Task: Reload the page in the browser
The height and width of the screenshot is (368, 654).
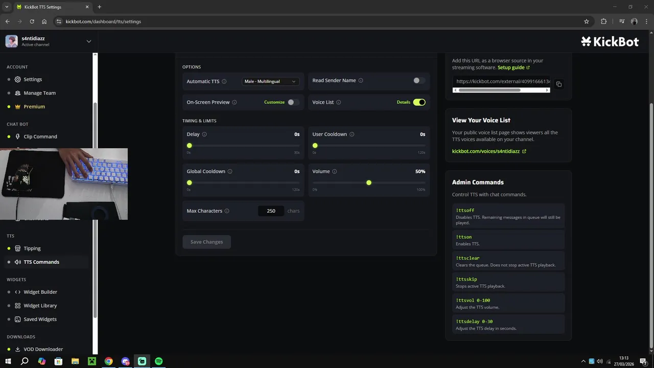Action: click(32, 21)
